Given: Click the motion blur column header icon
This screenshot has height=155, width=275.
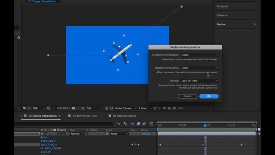Looking at the screenshot, I should [58, 130].
